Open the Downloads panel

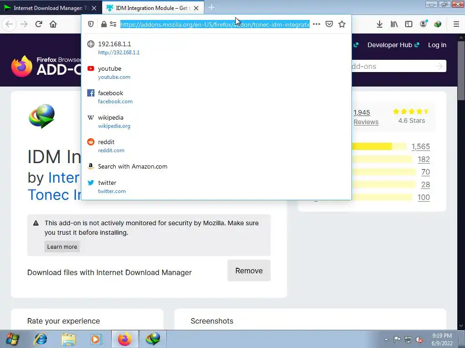pos(380,24)
